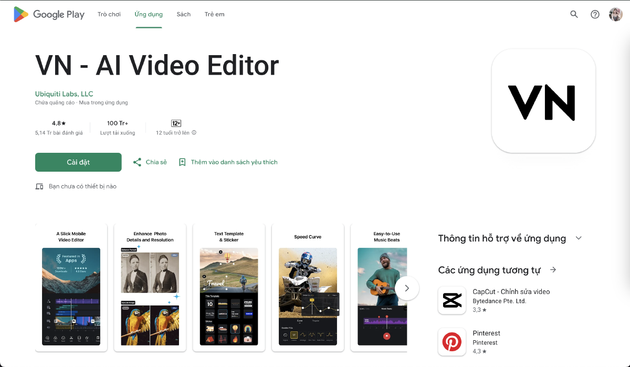
Task: Click the 12+ content rating badge
Action: pos(176,123)
